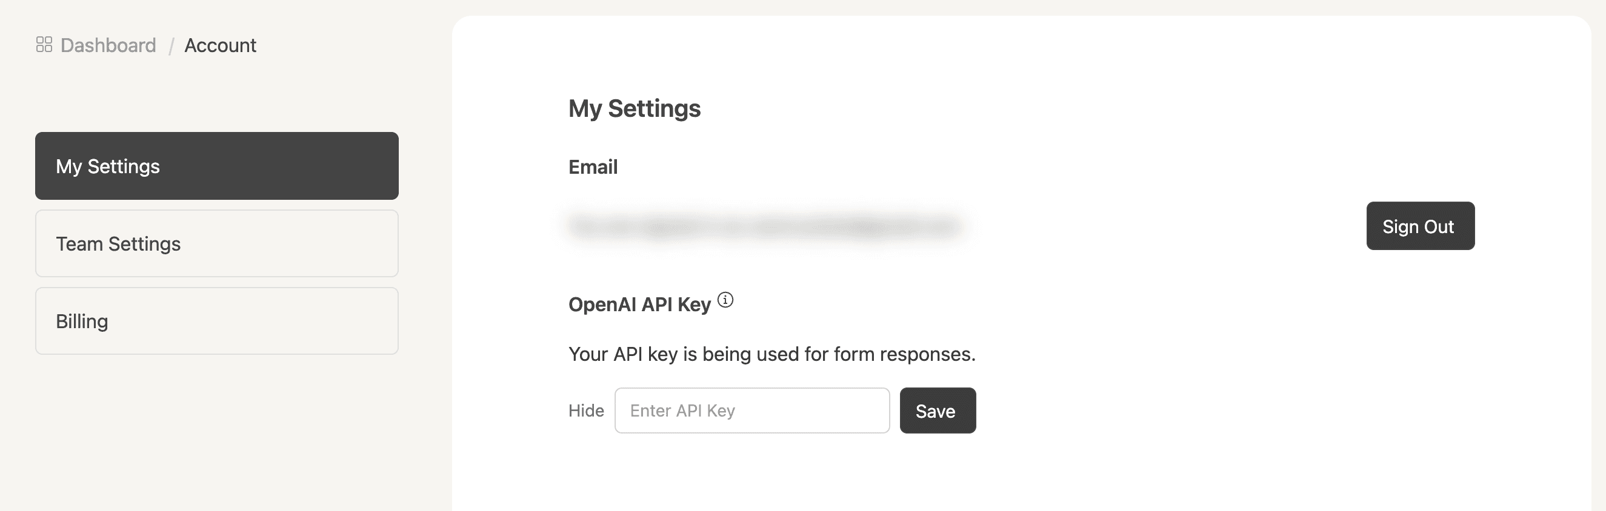Sign Out of the account
This screenshot has height=511, width=1606.
click(x=1419, y=226)
